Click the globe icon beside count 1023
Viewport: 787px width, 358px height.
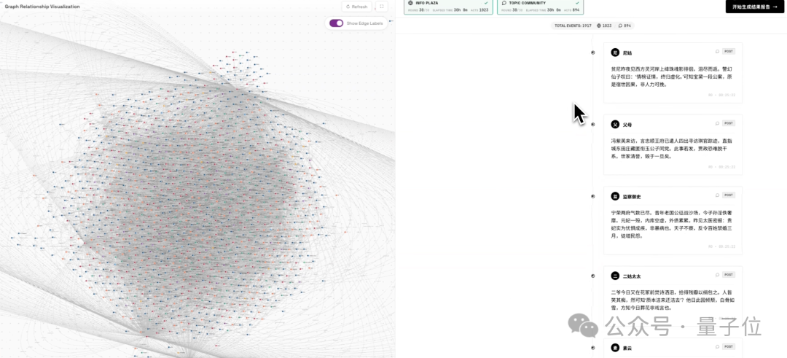[x=599, y=26]
